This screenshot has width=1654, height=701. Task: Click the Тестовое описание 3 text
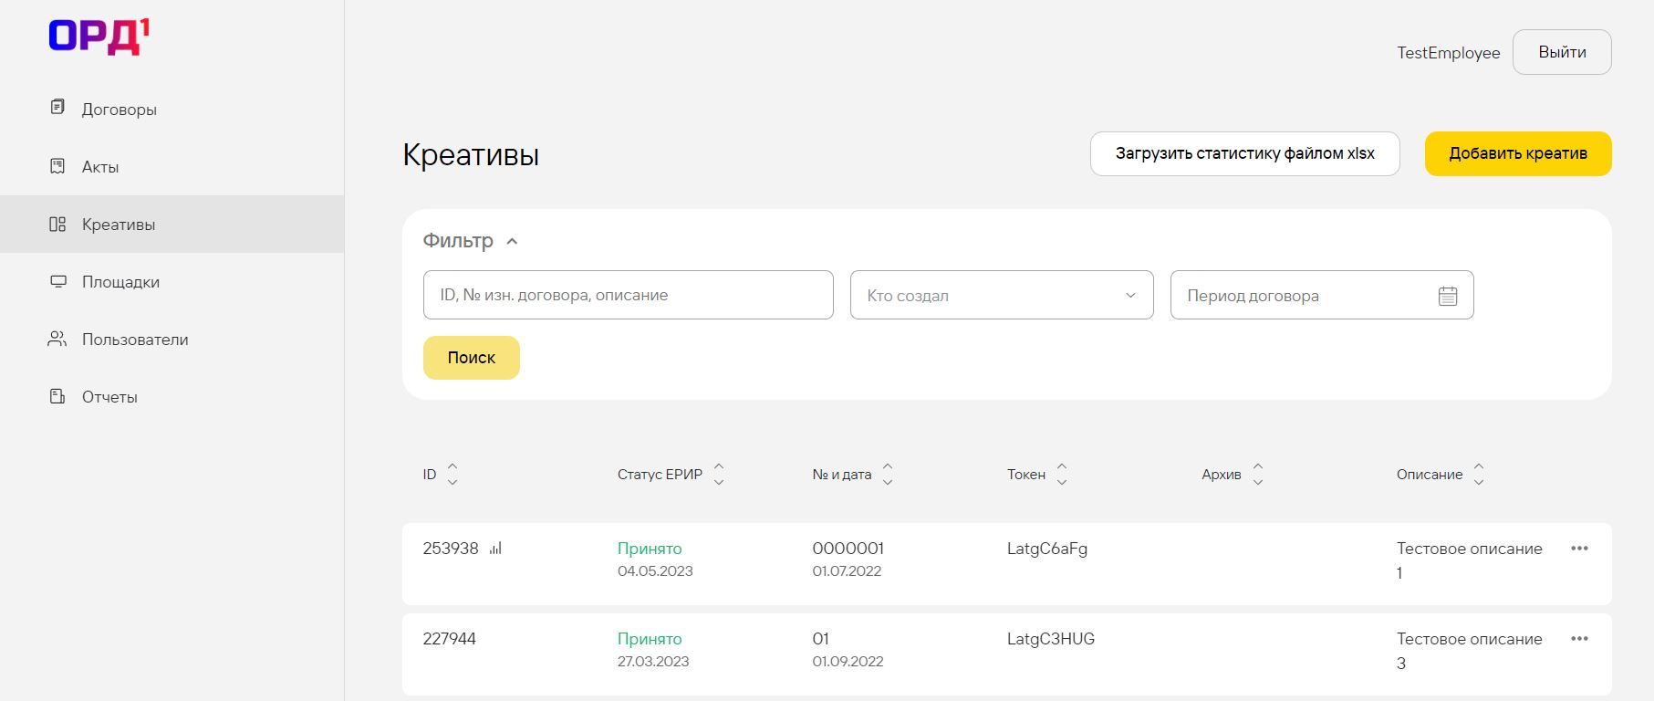point(1469,651)
